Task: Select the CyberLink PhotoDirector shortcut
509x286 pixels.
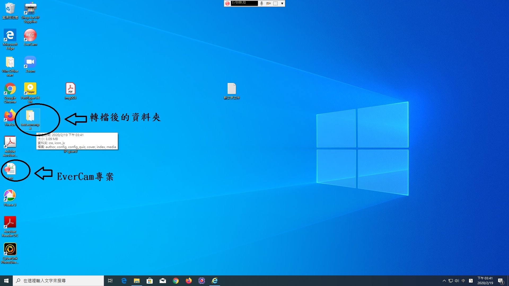Action: point(10,253)
